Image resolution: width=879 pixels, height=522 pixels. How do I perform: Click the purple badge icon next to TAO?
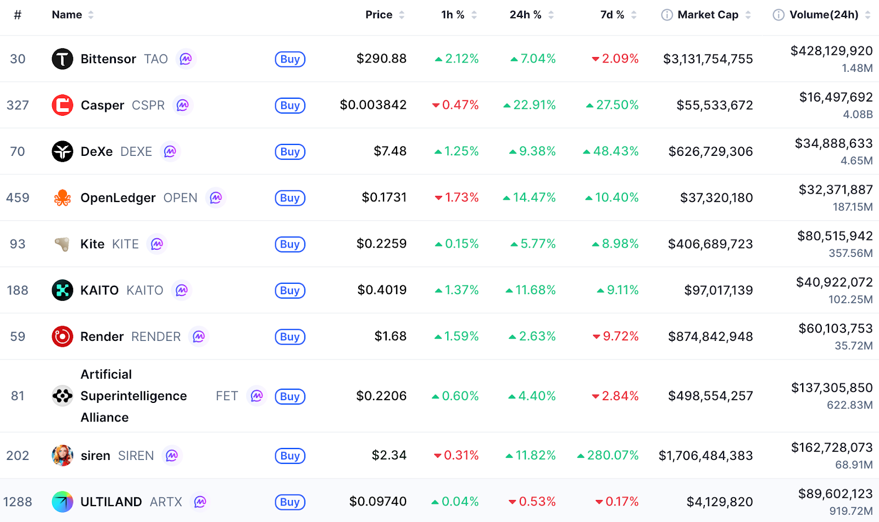click(x=186, y=59)
